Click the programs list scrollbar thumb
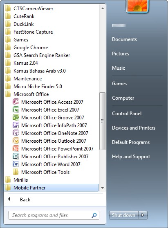The height and width of the screenshot is (228, 168). pyautogui.click(x=102, y=121)
